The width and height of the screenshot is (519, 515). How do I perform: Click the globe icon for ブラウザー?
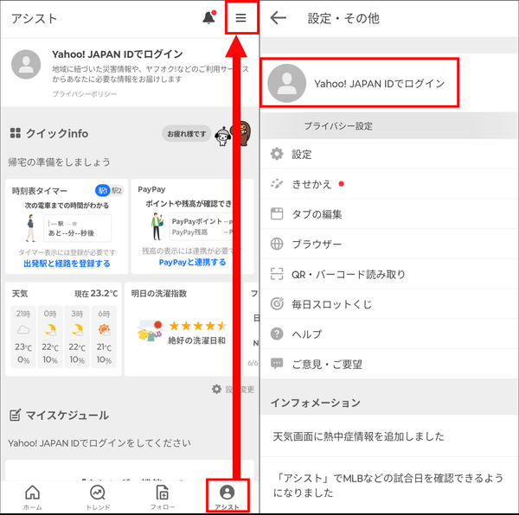pos(277,244)
